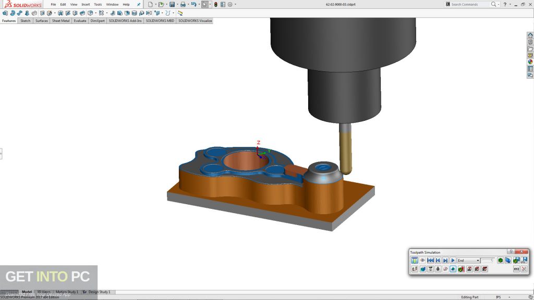Switch to the Sketch tab
Screen dimensions: 534x300
pyautogui.click(x=25, y=21)
